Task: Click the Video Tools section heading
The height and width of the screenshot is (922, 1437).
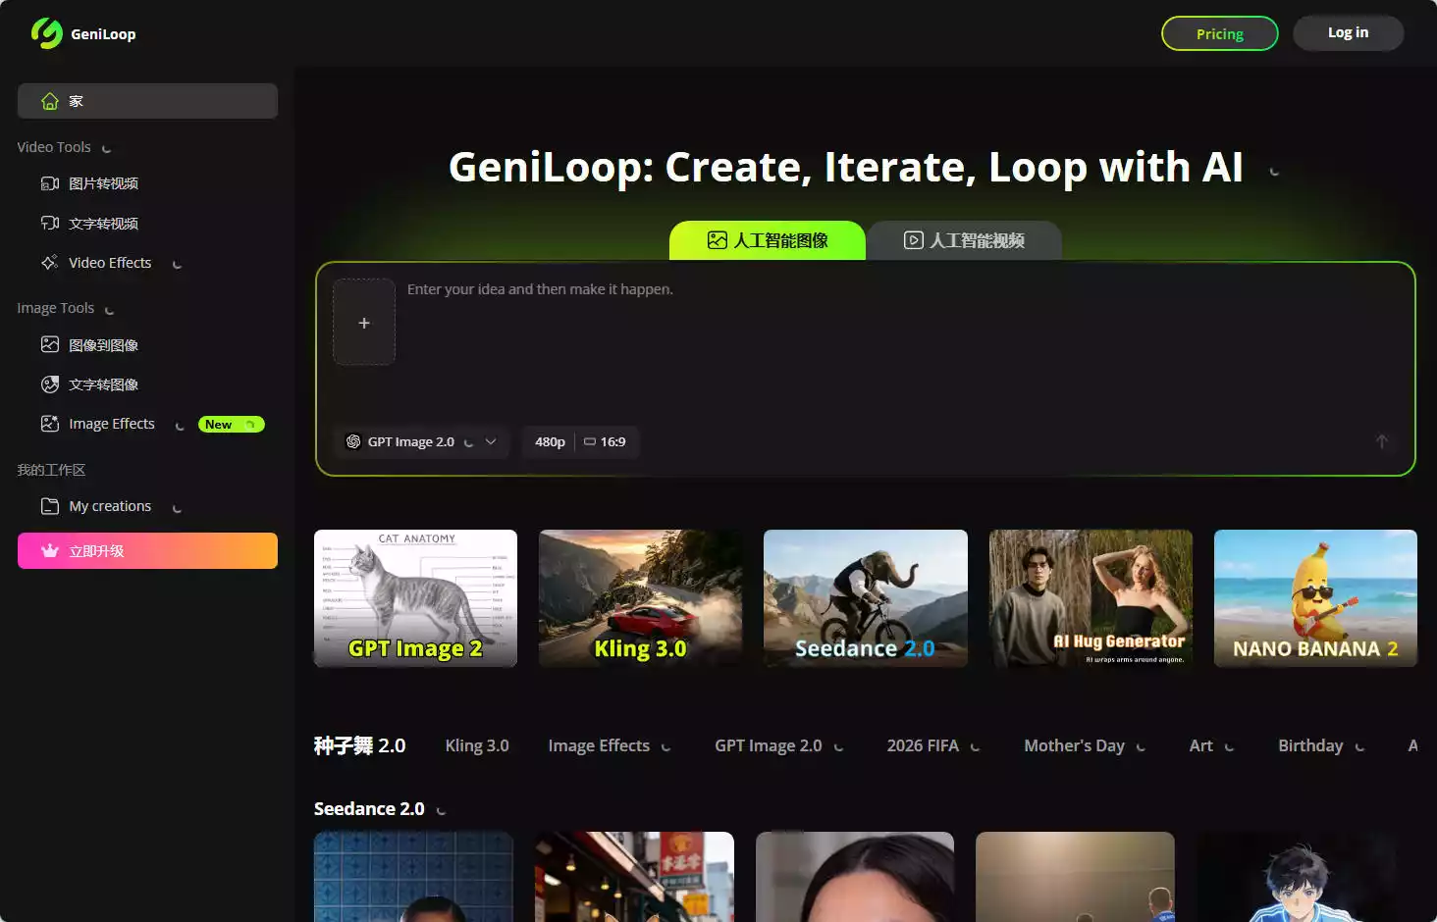Action: coord(54,147)
